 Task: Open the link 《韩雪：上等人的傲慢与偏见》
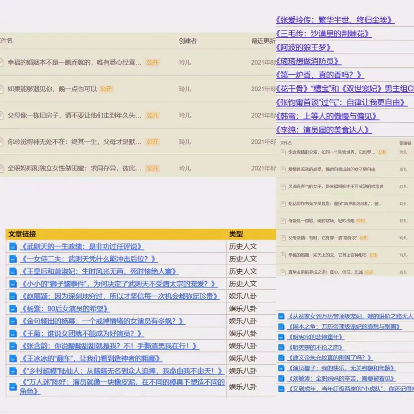(328, 116)
